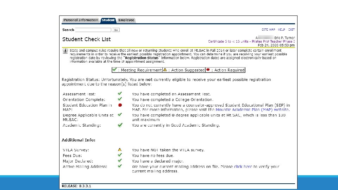Click the 'Additional Info:' heading

(x=79, y=140)
